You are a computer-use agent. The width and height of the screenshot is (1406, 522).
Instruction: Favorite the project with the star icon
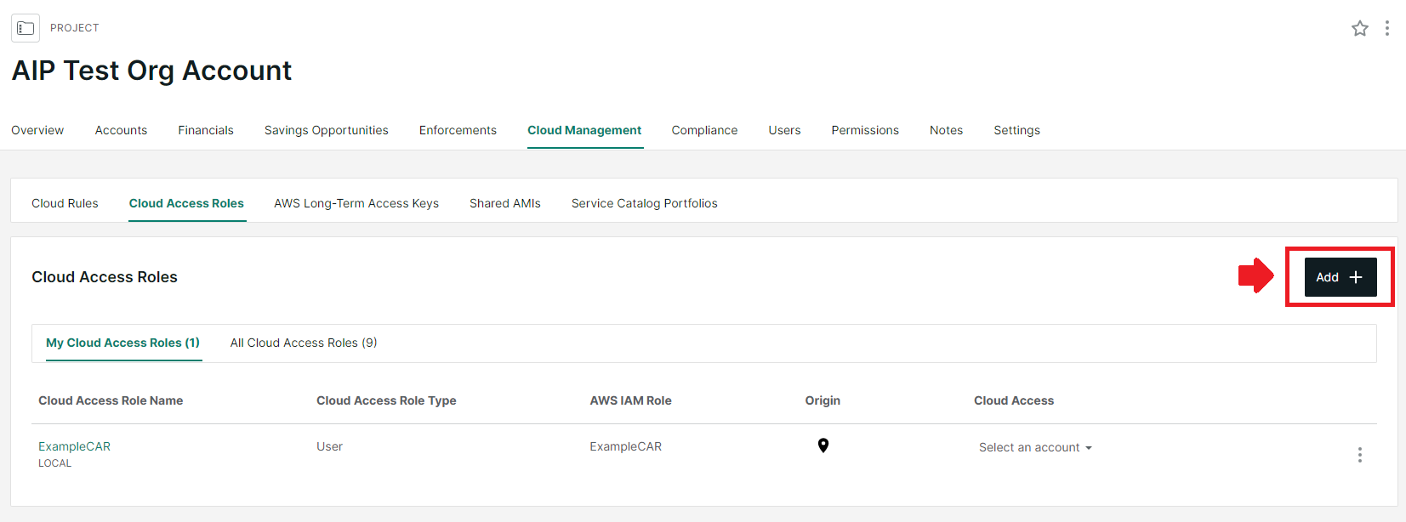click(1359, 28)
